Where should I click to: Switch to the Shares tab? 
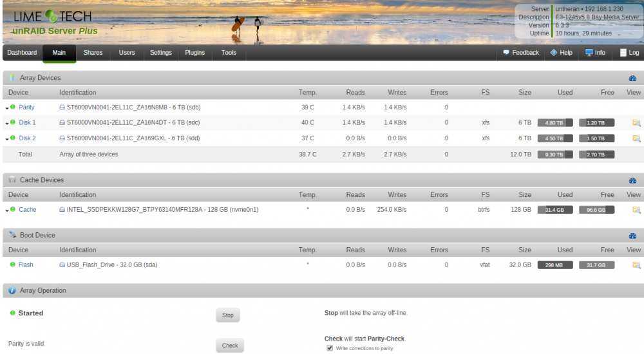click(x=93, y=53)
